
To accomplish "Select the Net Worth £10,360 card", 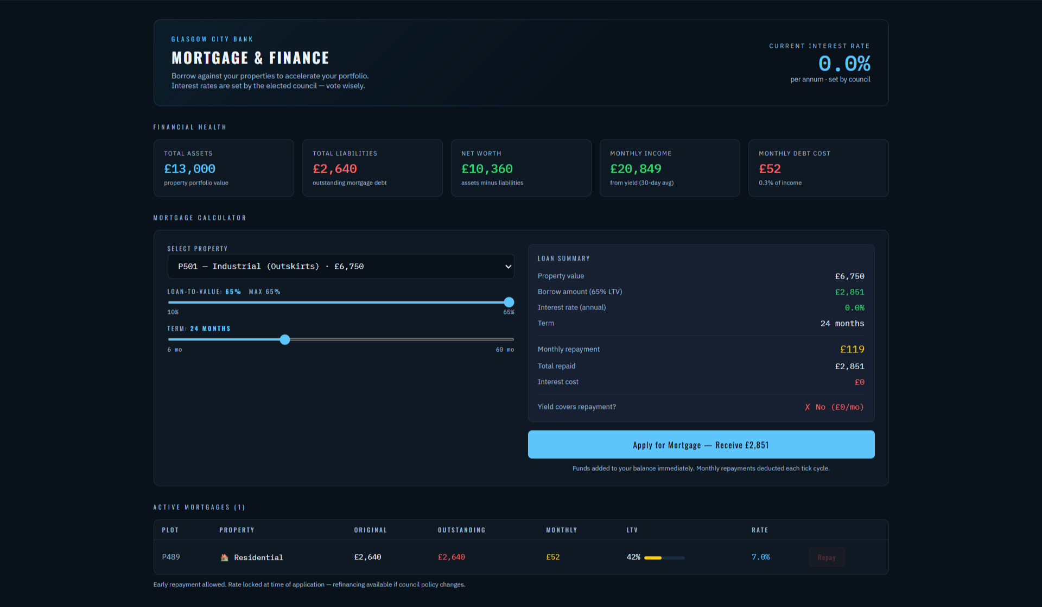I will tap(521, 168).
